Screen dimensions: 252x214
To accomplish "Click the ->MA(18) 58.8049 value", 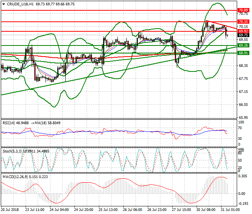I will click(45, 123).
